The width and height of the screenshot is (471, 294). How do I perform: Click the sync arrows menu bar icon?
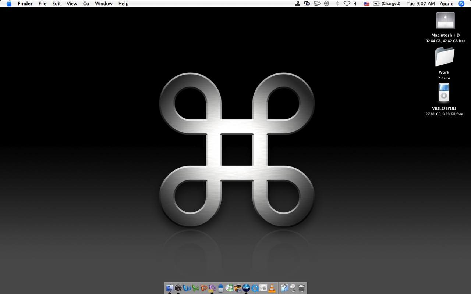317,4
